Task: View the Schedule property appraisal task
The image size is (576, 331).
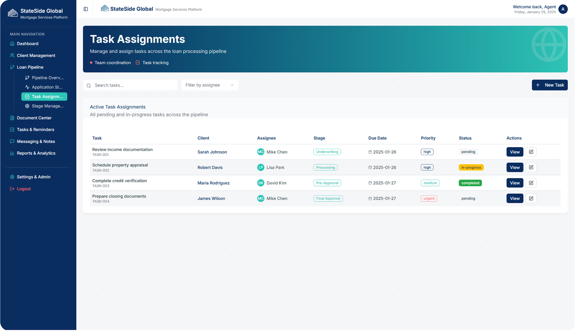Action: click(514, 167)
